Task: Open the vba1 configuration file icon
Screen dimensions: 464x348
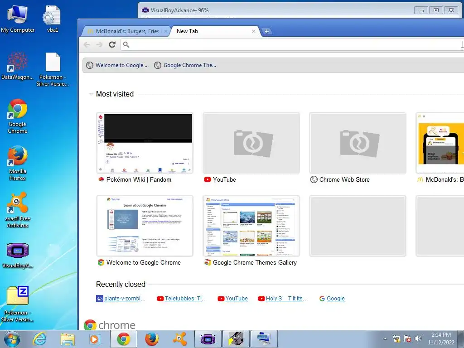Action: pos(53,18)
